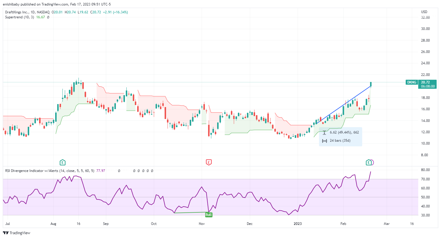Click the RSI value 77.97
This screenshot has width=441, height=238.
(101, 171)
